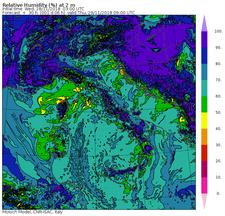Click the "70." legend label
The height and width of the screenshot is (216, 225).
coord(218,80)
